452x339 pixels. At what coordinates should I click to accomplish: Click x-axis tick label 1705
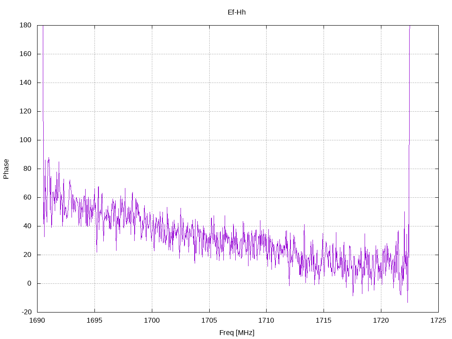coord(209,320)
